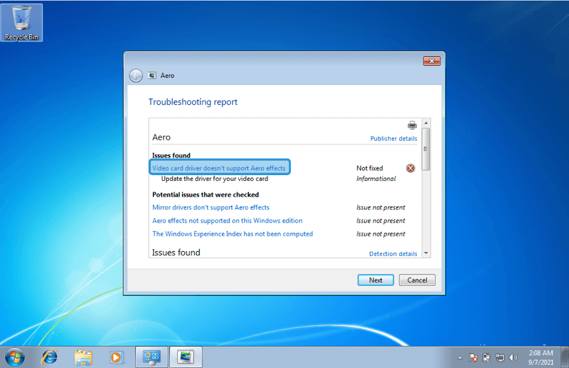Click the Cancel button
This screenshot has height=368, width=569.
click(417, 280)
